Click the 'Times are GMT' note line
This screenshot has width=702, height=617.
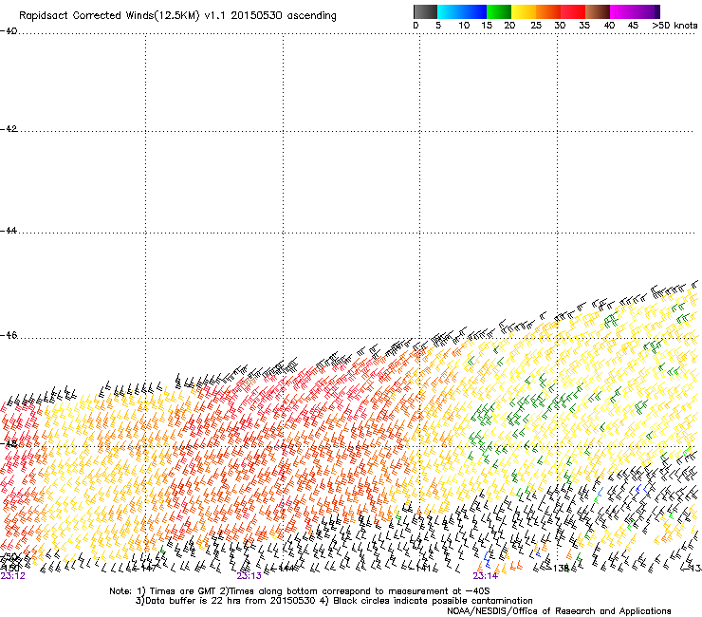(x=300, y=591)
